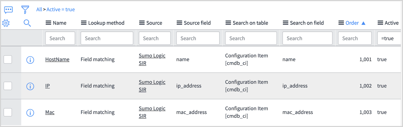Viewport: 403px width, 127px height.
Task: Click the Order ascending sort arrow
Action: point(363,23)
